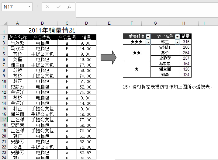Screen dimensions: 218x160
Task: Click the 客户名称 header in source table
Action: click(x=18, y=37)
